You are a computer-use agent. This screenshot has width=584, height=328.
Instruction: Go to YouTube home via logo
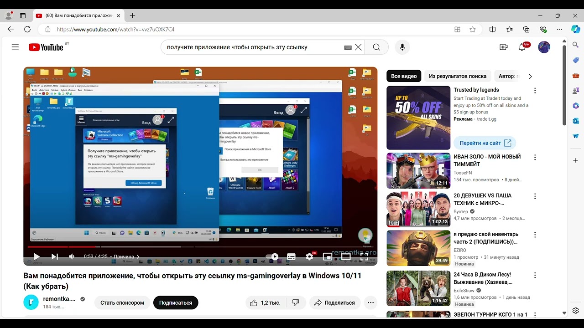(46, 47)
